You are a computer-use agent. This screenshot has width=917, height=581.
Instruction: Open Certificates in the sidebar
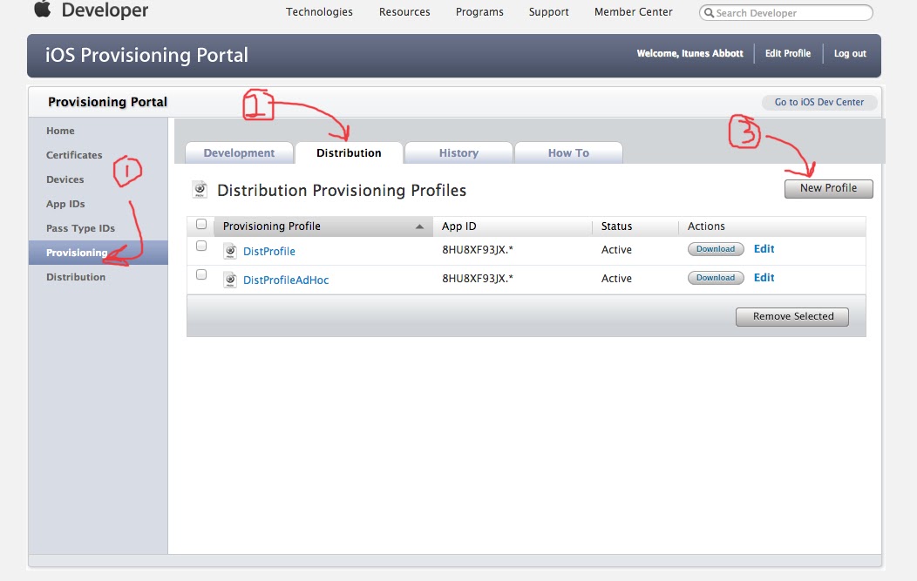pyautogui.click(x=74, y=155)
